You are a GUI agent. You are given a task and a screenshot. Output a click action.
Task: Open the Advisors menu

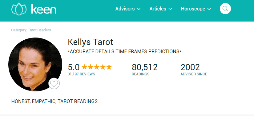tap(128, 9)
